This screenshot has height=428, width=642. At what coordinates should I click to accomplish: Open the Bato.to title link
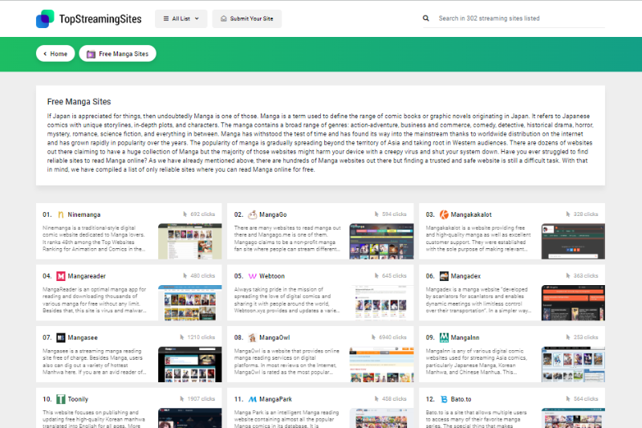(461, 399)
